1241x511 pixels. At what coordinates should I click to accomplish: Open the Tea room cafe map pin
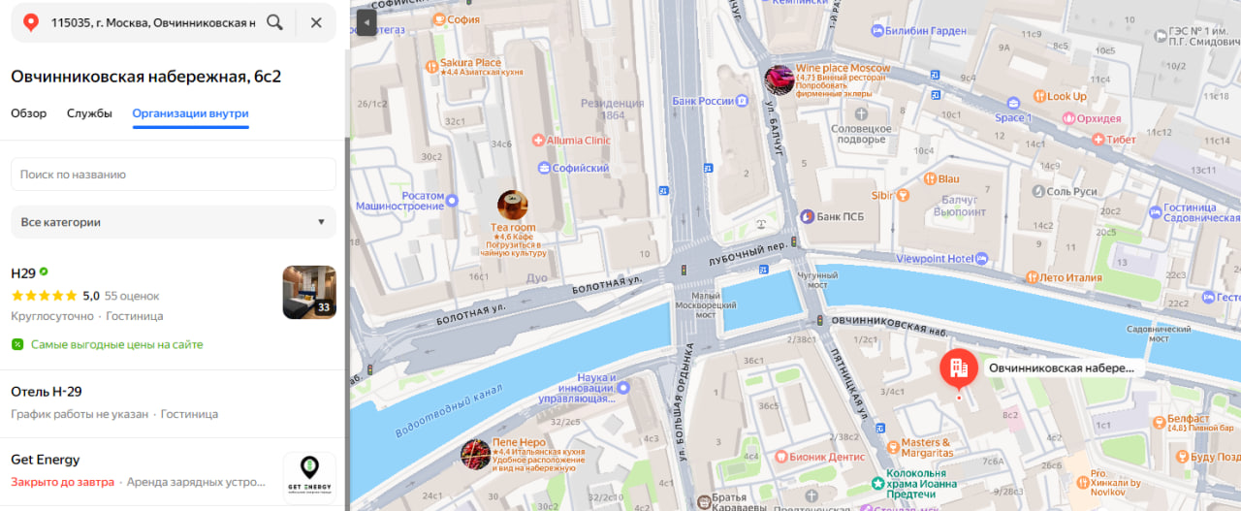click(513, 205)
